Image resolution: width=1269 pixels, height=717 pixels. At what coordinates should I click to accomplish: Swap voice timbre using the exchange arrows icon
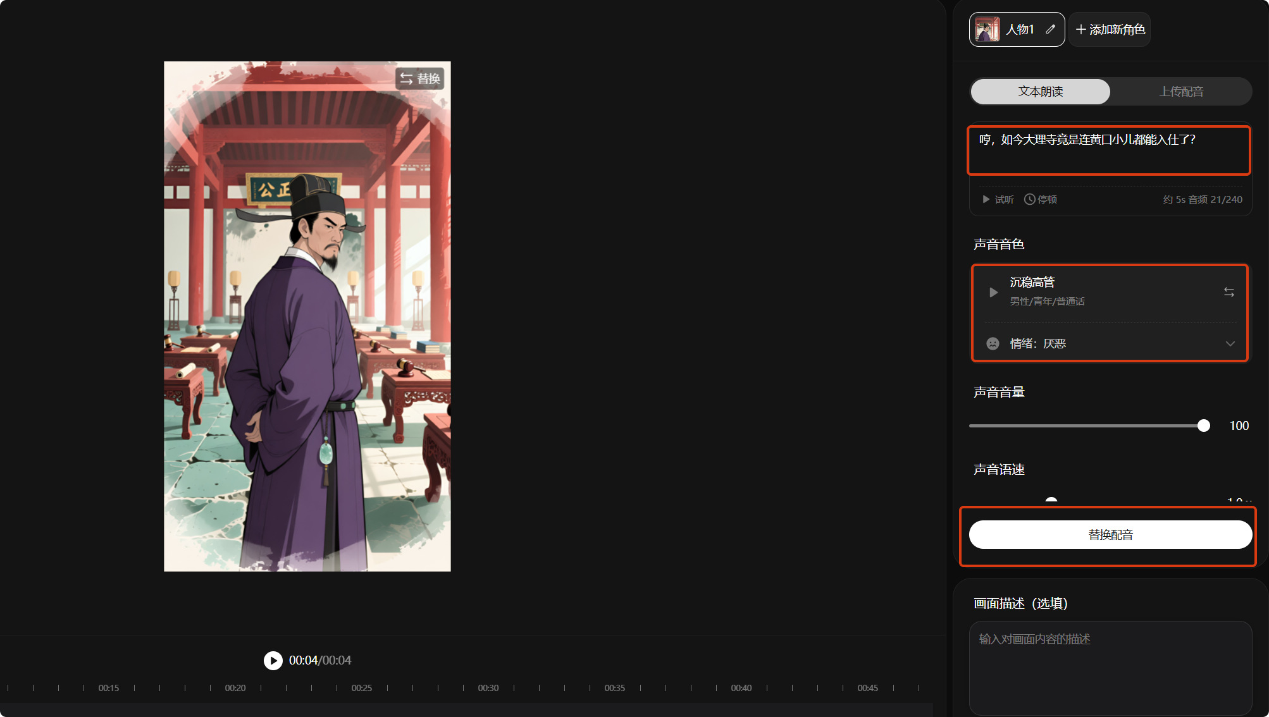pyautogui.click(x=1229, y=292)
